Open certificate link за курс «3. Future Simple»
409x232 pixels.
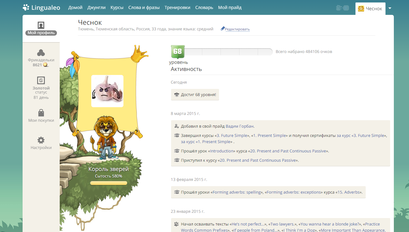point(362,135)
